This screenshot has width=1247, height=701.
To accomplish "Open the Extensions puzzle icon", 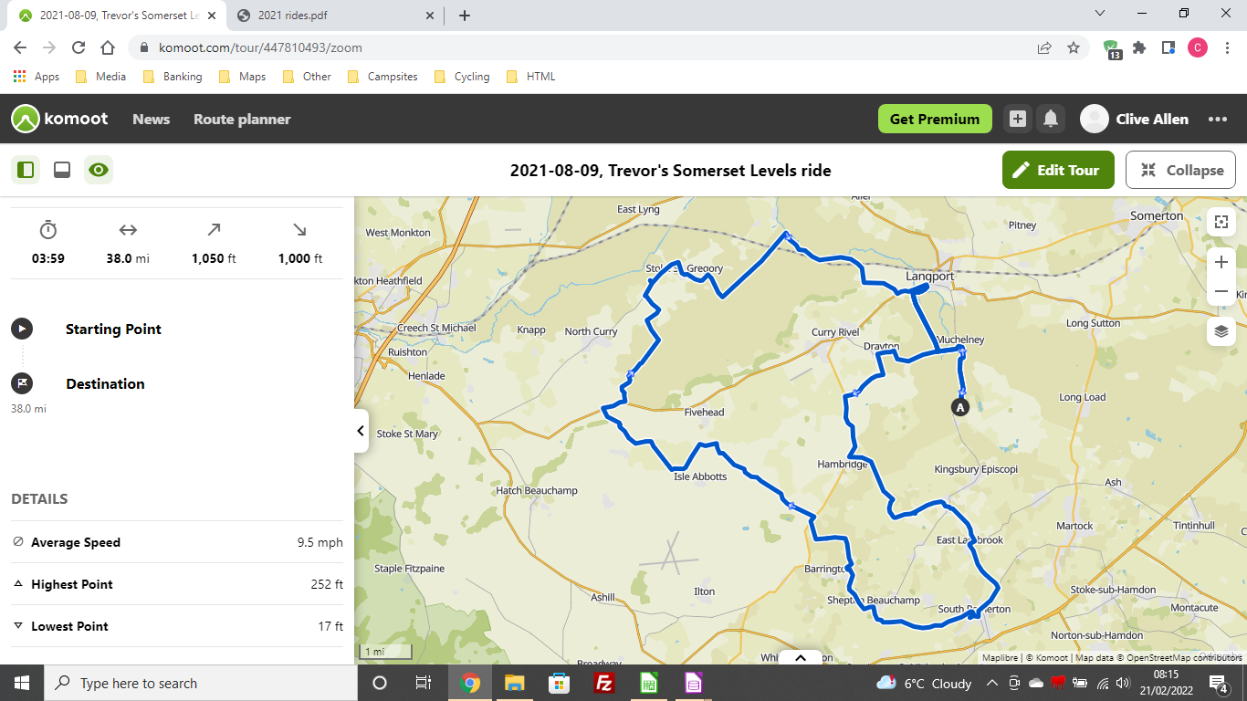I will coord(1139,47).
